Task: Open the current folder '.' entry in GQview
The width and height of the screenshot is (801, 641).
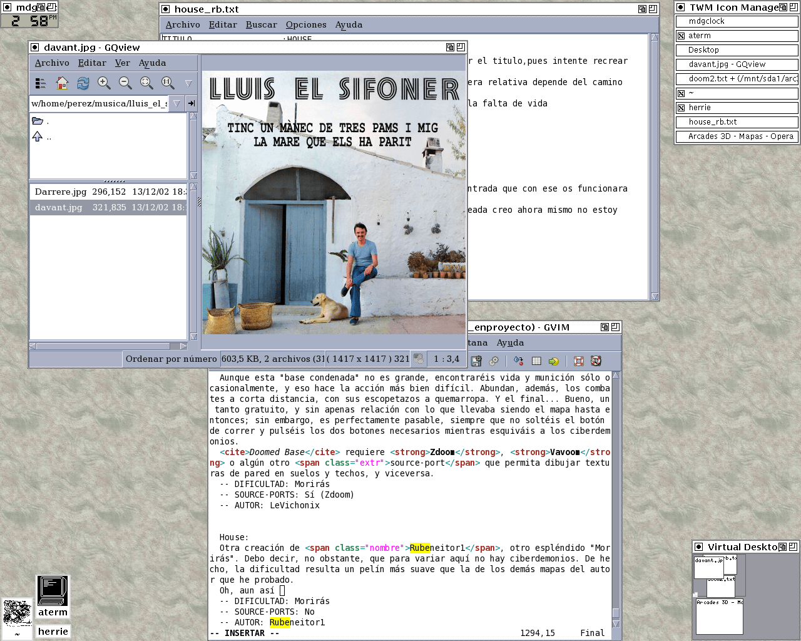Action: click(108, 121)
